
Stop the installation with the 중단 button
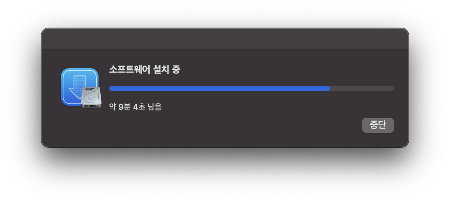(378, 125)
